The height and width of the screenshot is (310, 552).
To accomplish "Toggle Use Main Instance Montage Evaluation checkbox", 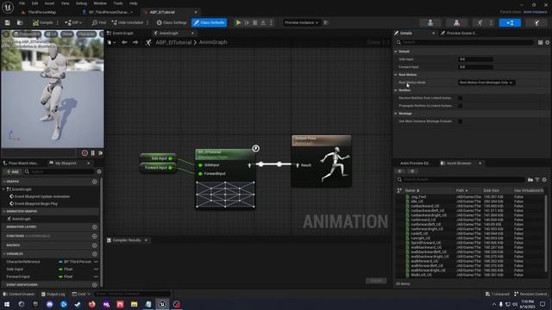I will [x=460, y=121].
